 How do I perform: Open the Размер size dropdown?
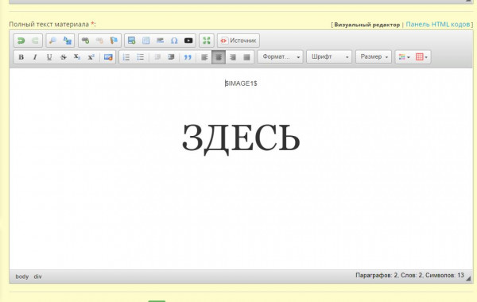(x=374, y=57)
